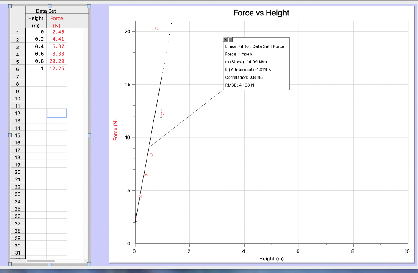Select the outlier data point near 20 N
Viewport: 418px width, 273px height.
(156, 28)
